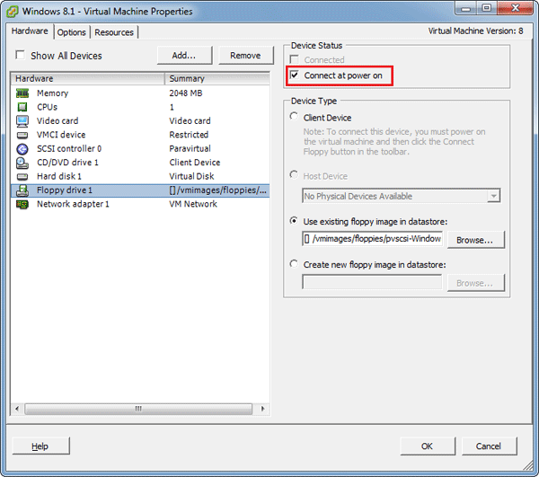The image size is (539, 477).
Task: Select the SCSI controller 0 row label
Action: click(x=69, y=149)
